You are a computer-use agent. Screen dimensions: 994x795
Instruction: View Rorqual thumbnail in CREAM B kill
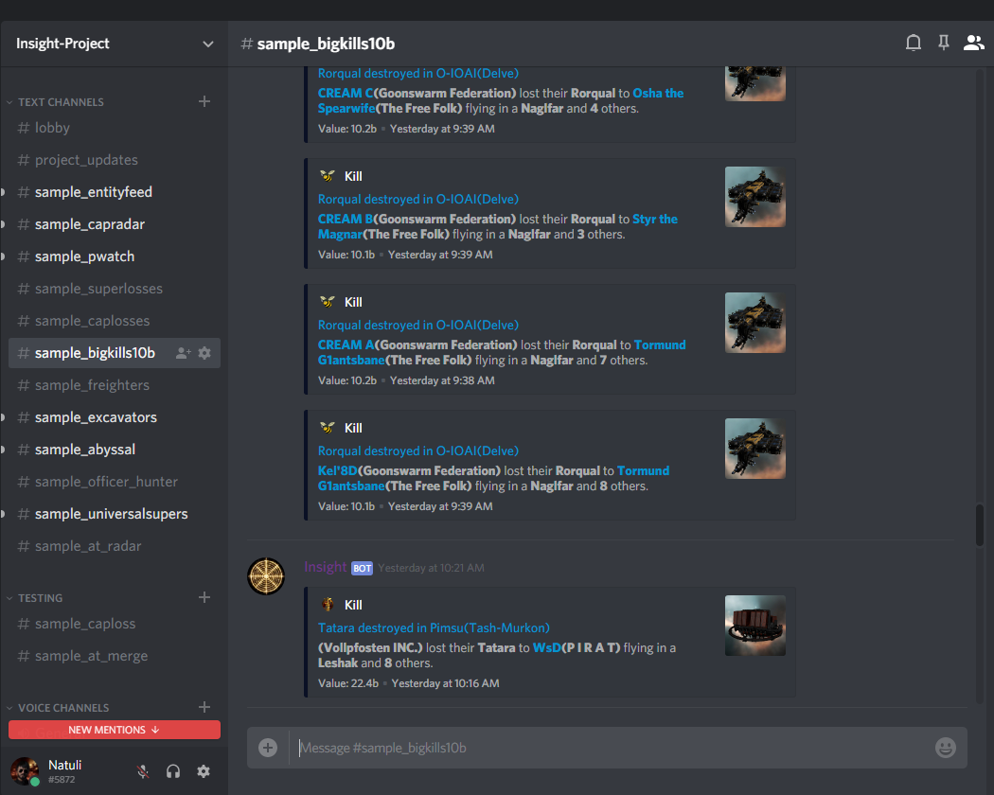(755, 197)
